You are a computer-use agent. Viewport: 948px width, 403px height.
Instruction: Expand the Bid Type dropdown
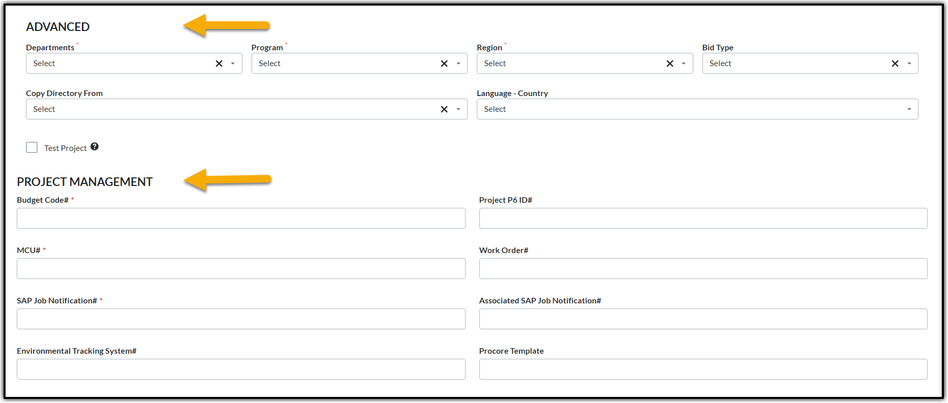(909, 63)
